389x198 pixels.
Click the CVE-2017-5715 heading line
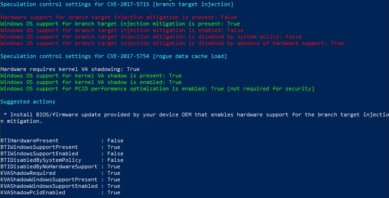pyautogui.click(x=117, y=4)
